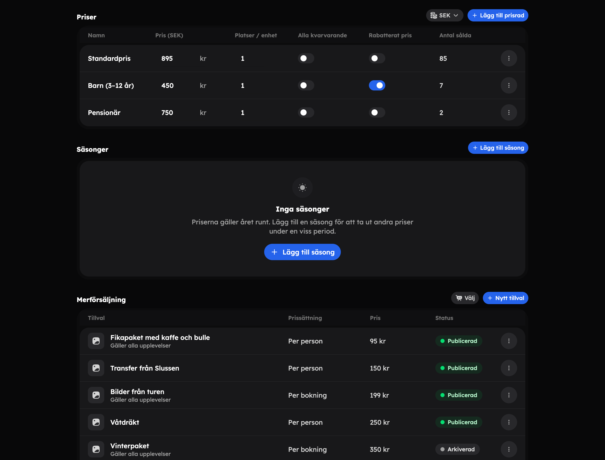Click the centered Lägg till säsong button
The height and width of the screenshot is (460, 605).
302,252
